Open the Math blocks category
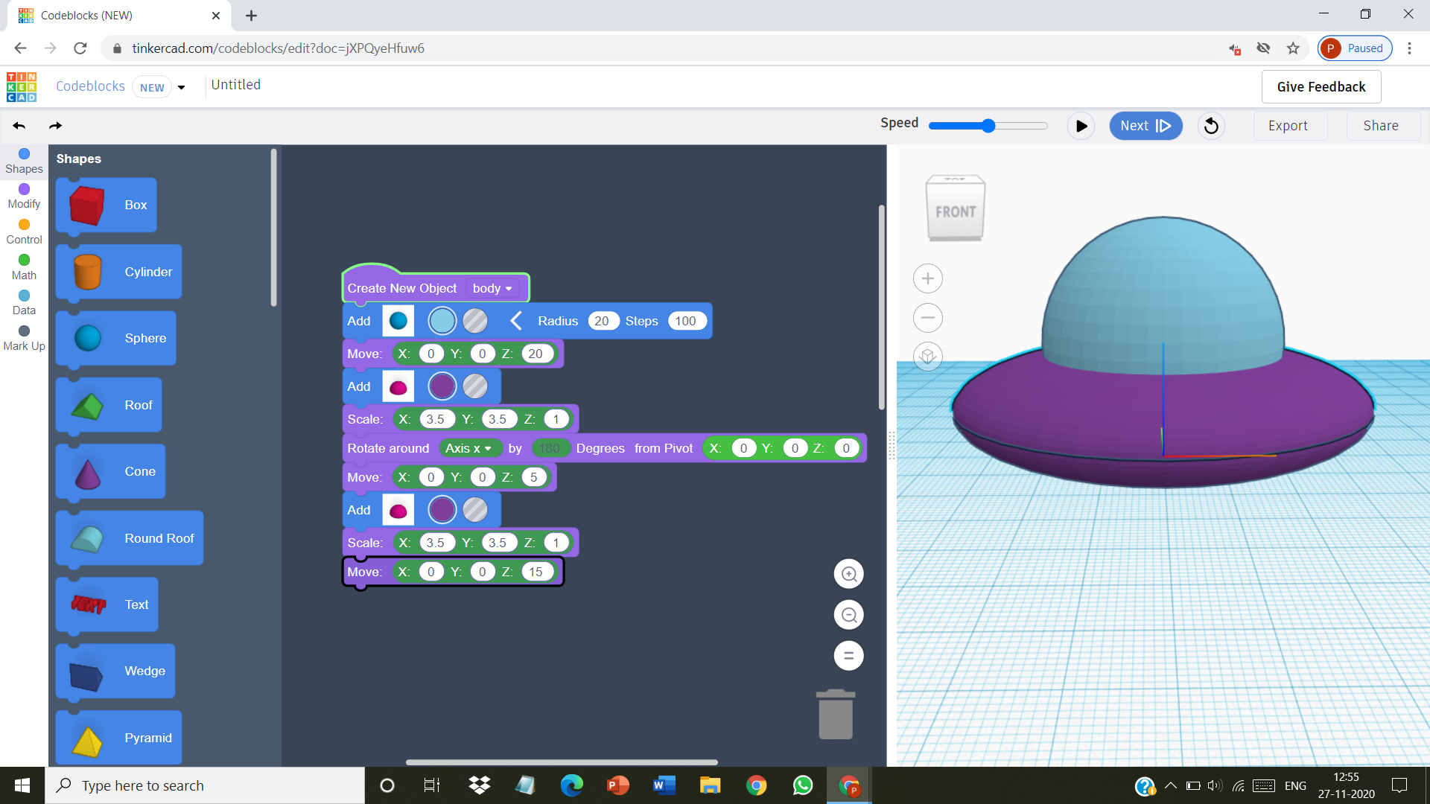Image resolution: width=1430 pixels, height=804 pixels. tap(23, 266)
